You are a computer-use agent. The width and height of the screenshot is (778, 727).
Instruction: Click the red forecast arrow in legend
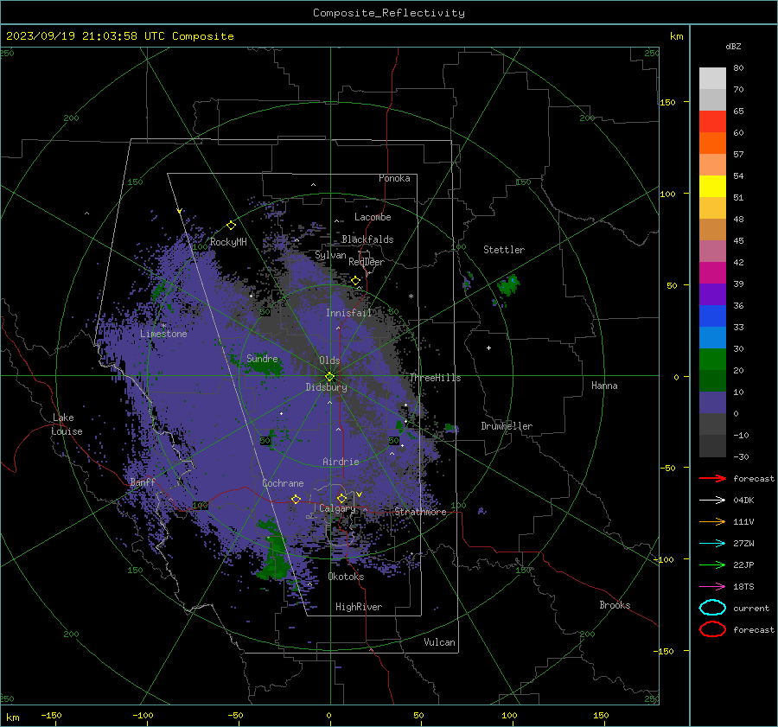[x=712, y=478]
